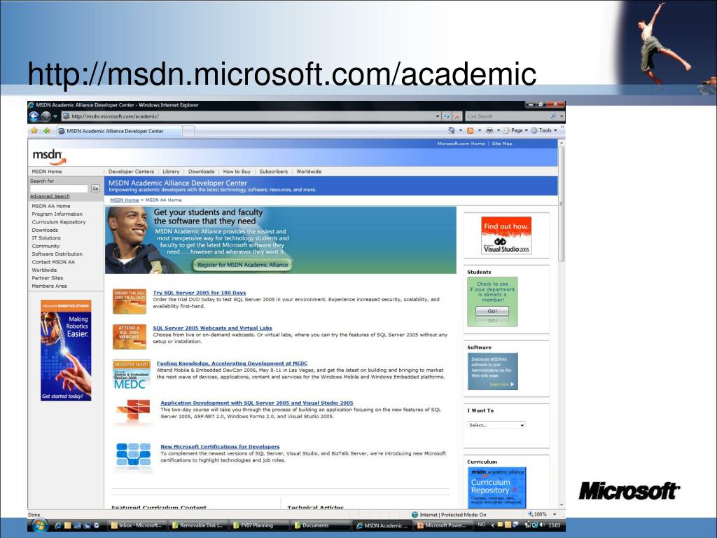Open the Downloads menu in the top navigation
Screen dimensions: 717x538
pyautogui.click(x=201, y=172)
